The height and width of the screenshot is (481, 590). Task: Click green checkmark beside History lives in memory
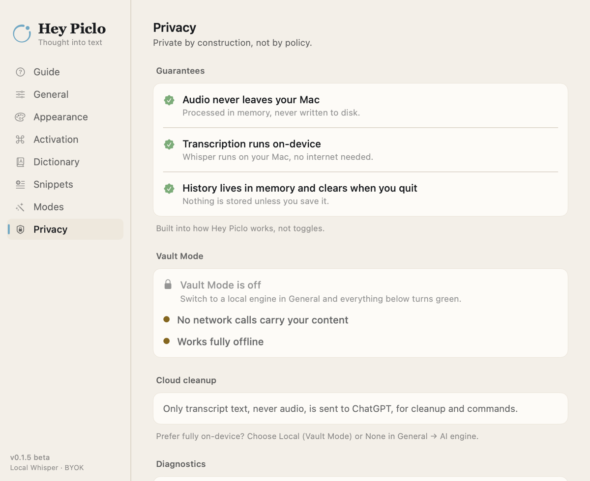point(169,189)
